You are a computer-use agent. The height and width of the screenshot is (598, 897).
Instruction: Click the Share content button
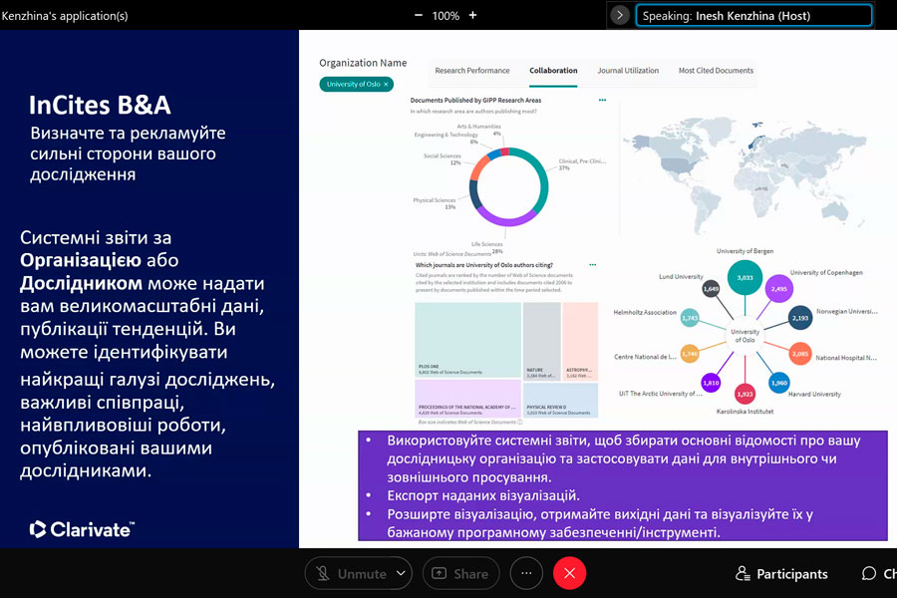click(x=461, y=573)
